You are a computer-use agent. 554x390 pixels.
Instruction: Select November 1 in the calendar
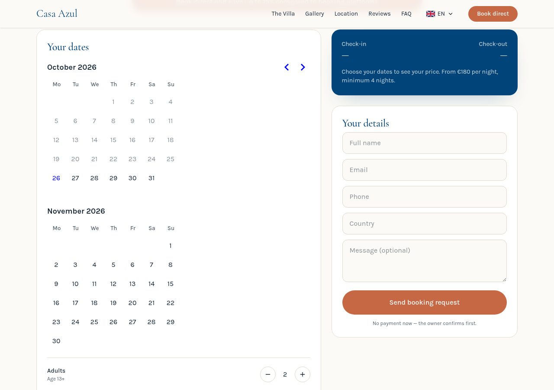(x=171, y=246)
